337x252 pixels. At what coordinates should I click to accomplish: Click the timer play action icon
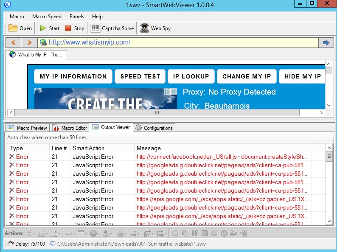tap(175, 233)
